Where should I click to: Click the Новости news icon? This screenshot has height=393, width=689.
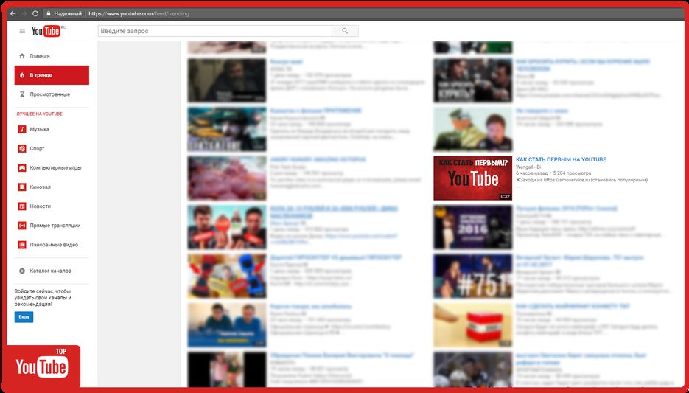click(22, 206)
